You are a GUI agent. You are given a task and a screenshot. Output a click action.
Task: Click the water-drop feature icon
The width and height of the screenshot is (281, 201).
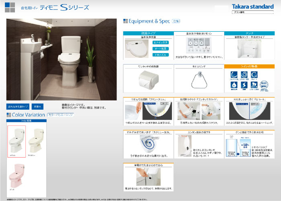click(234, 85)
